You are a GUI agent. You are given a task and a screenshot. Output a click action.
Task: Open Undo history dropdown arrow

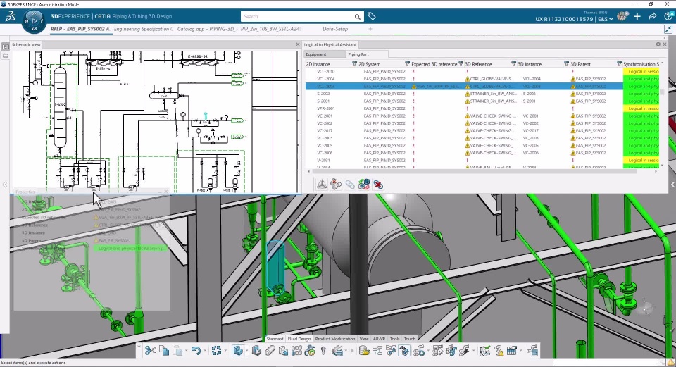click(204, 351)
